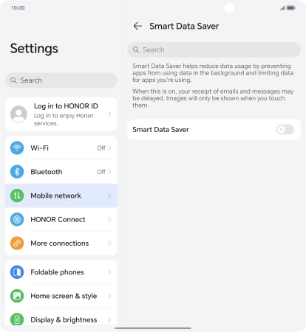This screenshot has width=306, height=332.
Task: Focus the Smart Data Saver search field
Action: tap(214, 49)
